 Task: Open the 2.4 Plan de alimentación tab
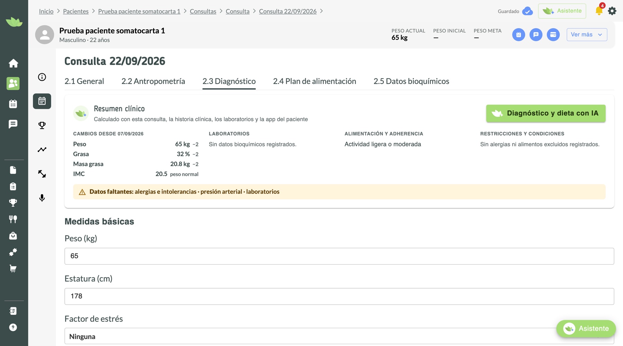[x=314, y=81]
